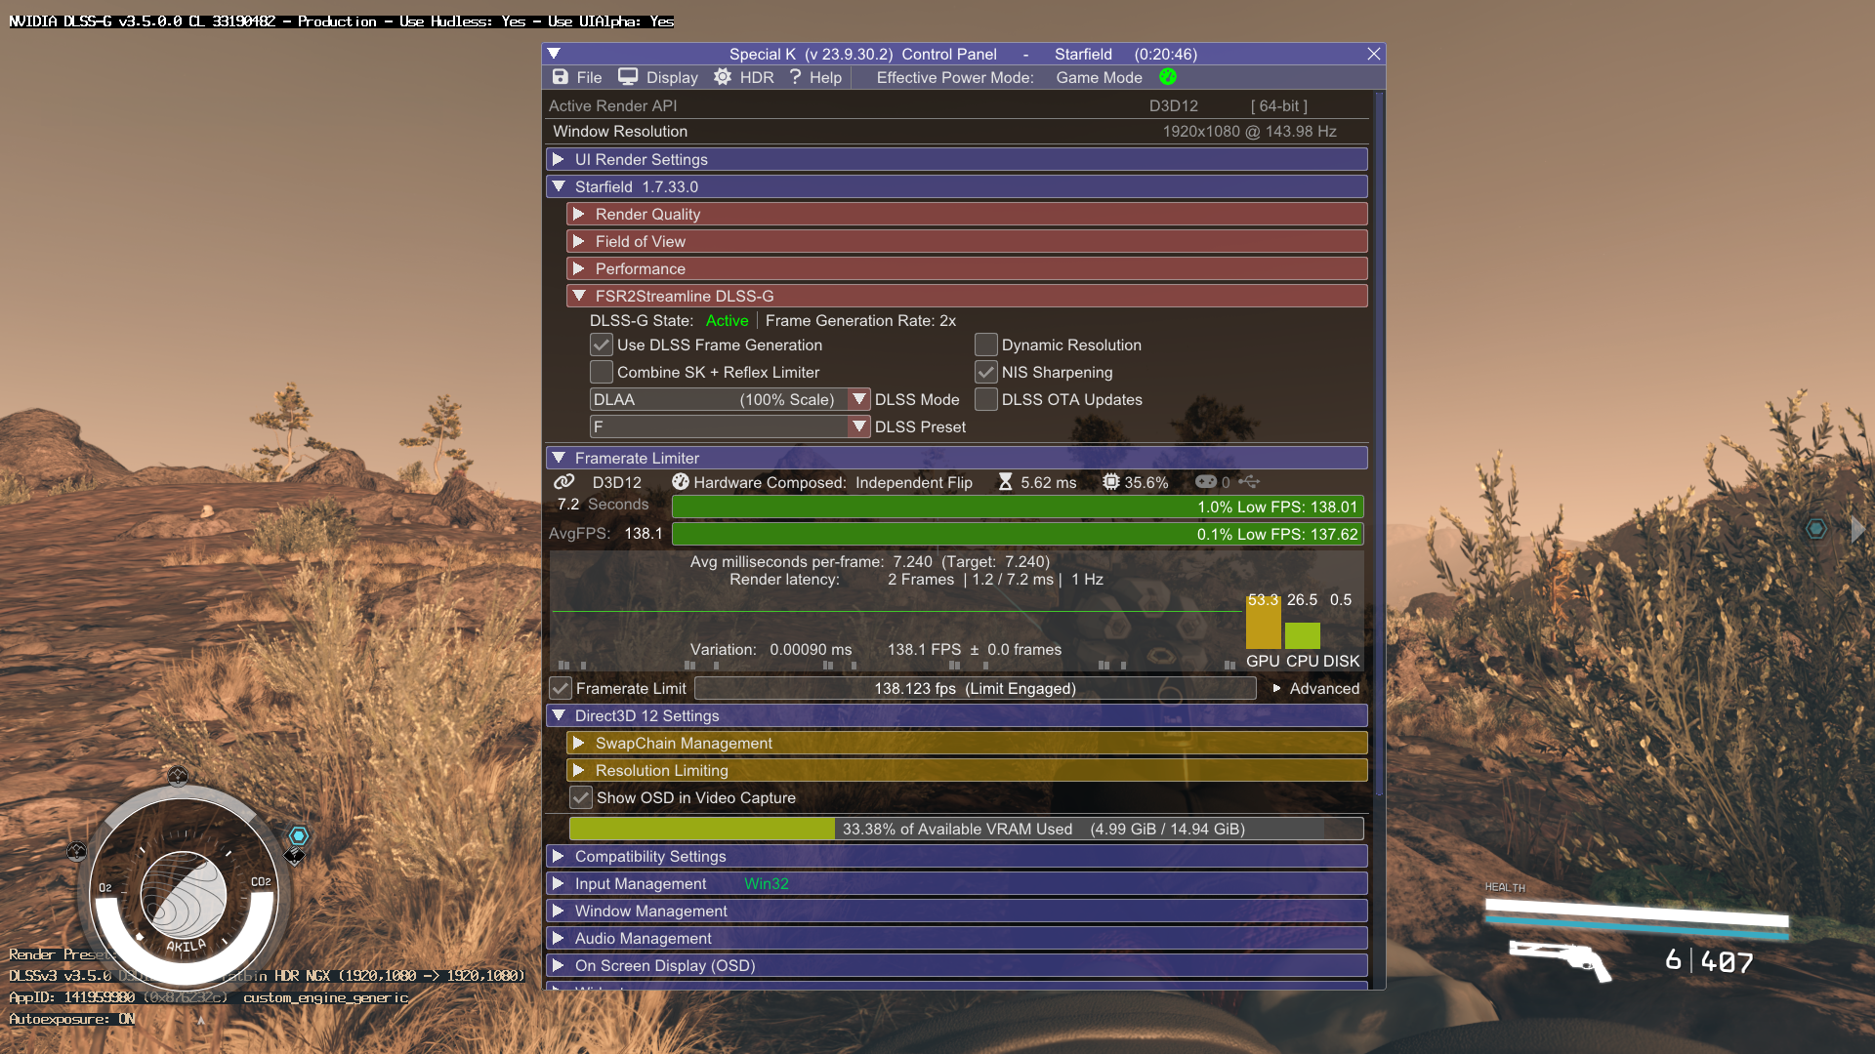
Task: Click the Active Render API row
Action: click(956, 106)
